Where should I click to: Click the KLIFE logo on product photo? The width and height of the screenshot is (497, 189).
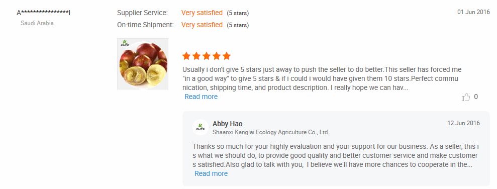(x=124, y=43)
